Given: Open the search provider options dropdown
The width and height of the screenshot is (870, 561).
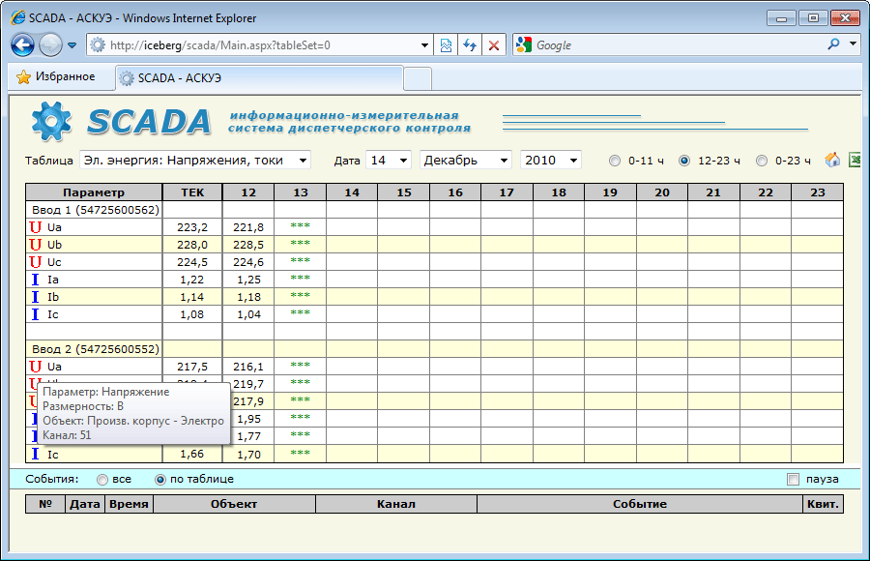Looking at the screenshot, I should point(853,44).
